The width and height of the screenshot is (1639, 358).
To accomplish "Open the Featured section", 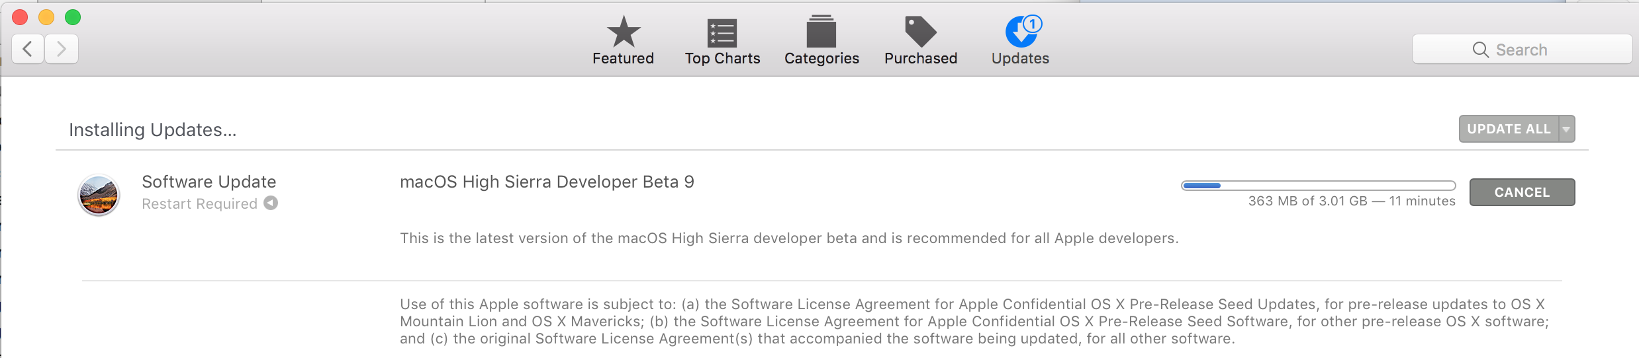I will coord(623,41).
